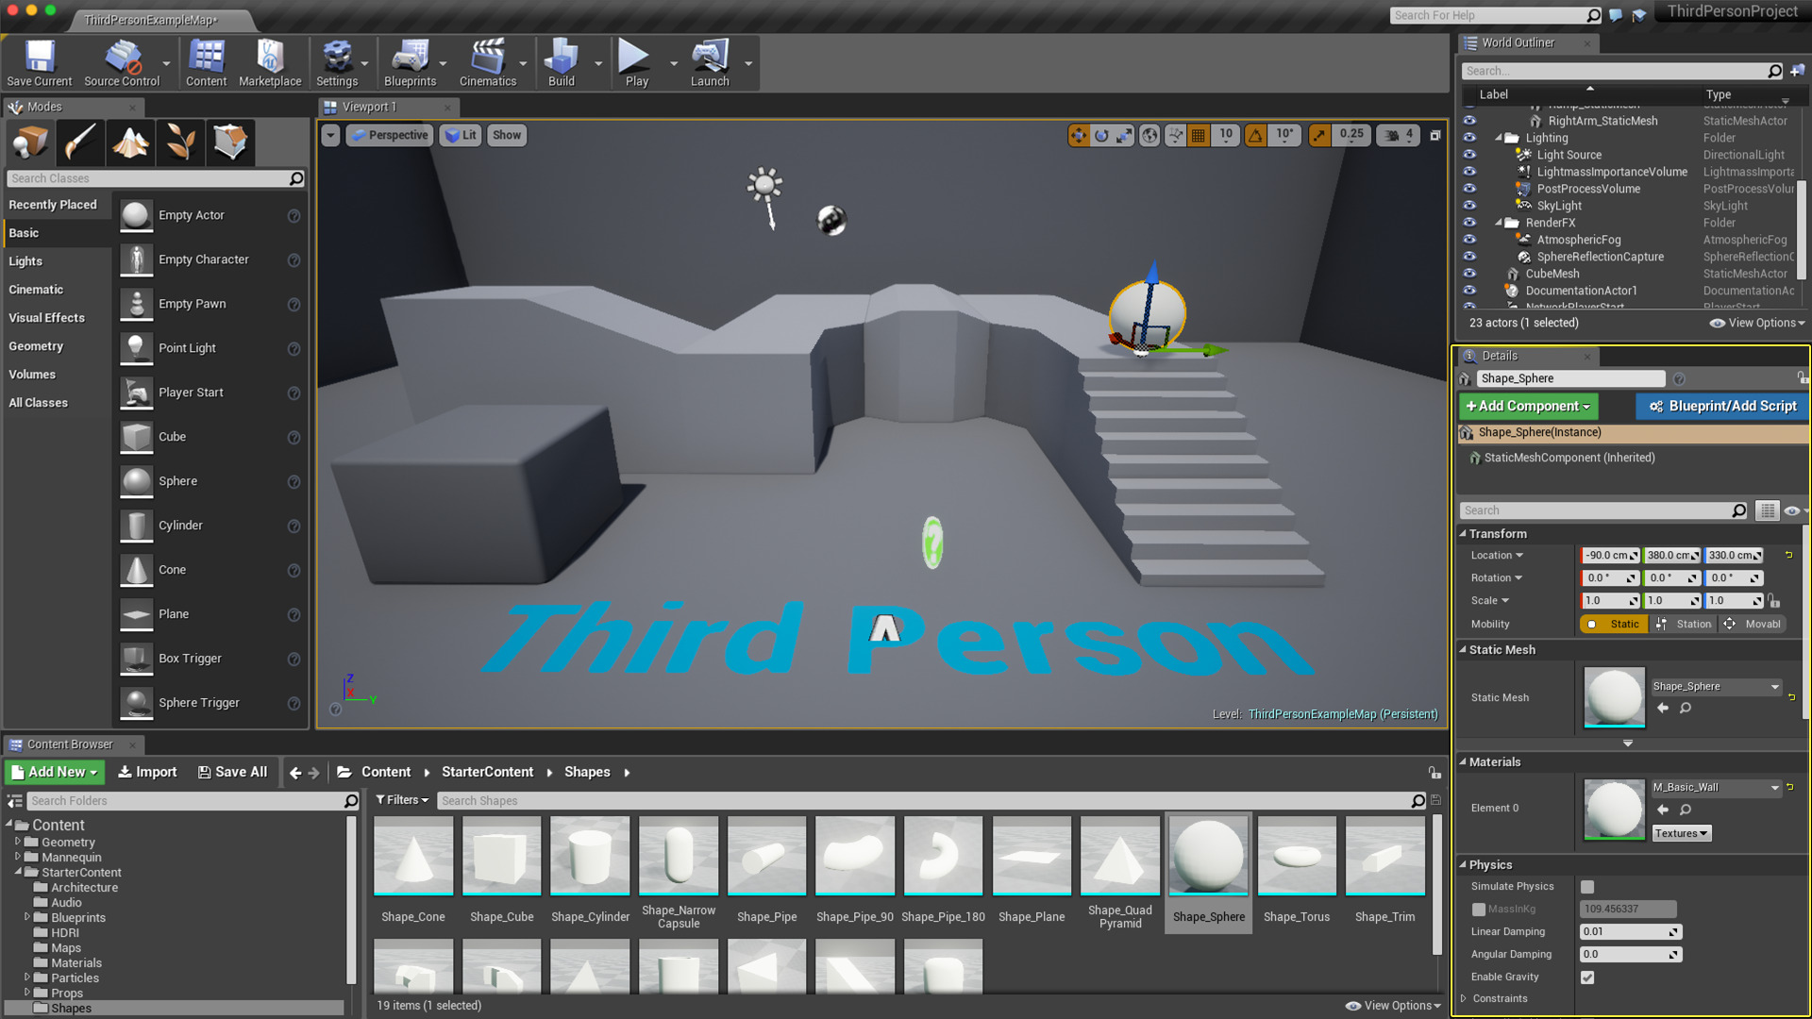Open the Textures dropdown under Materials

point(1681,834)
